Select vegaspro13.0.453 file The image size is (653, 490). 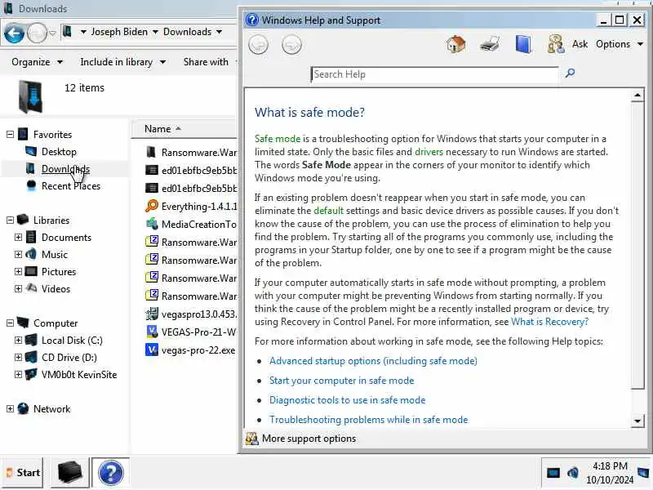click(192, 314)
